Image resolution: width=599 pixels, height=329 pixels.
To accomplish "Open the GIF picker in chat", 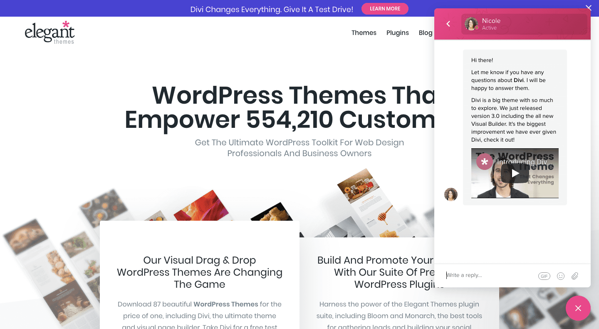I will [x=544, y=276].
